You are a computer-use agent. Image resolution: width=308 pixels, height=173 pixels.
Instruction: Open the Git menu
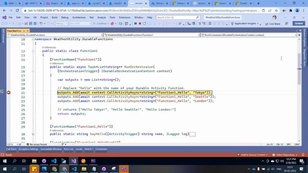[35, 17]
